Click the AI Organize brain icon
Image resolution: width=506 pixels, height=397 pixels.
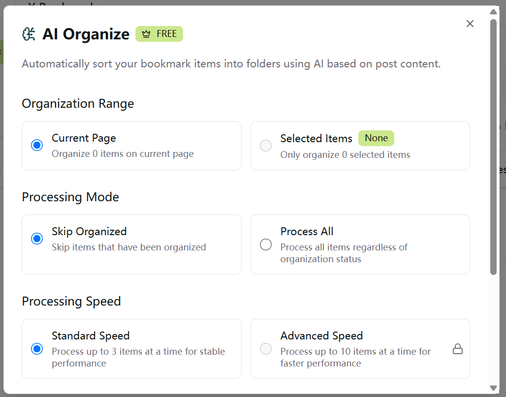(x=29, y=34)
